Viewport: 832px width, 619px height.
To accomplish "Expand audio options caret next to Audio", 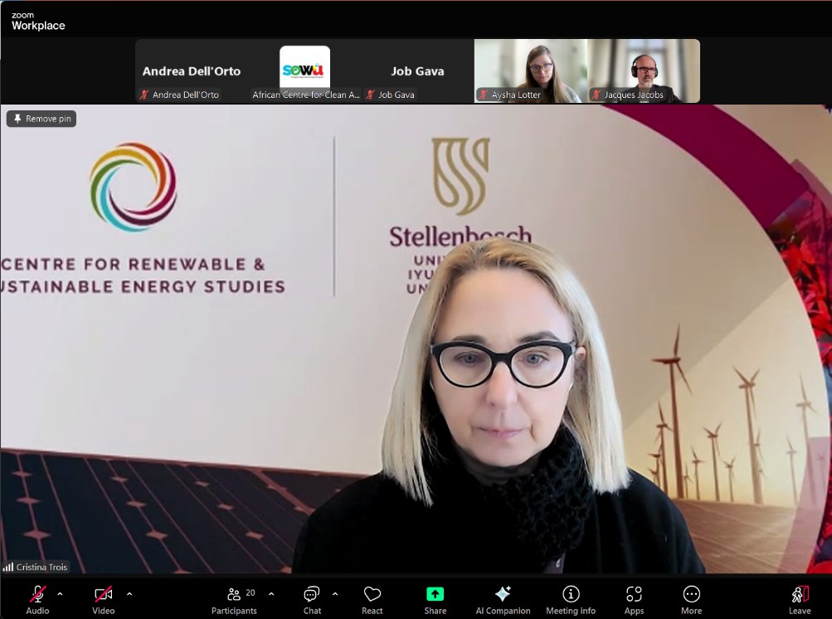I will point(60,594).
